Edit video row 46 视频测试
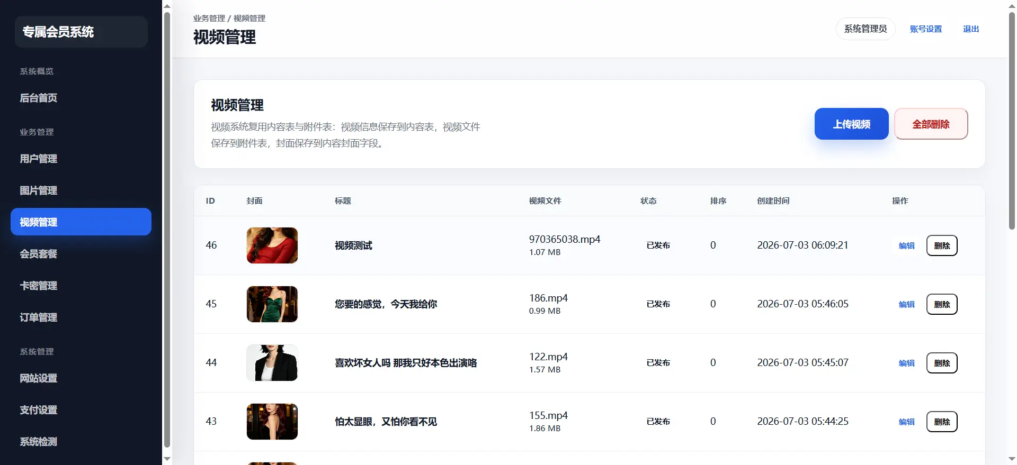1017x465 pixels. (x=907, y=245)
